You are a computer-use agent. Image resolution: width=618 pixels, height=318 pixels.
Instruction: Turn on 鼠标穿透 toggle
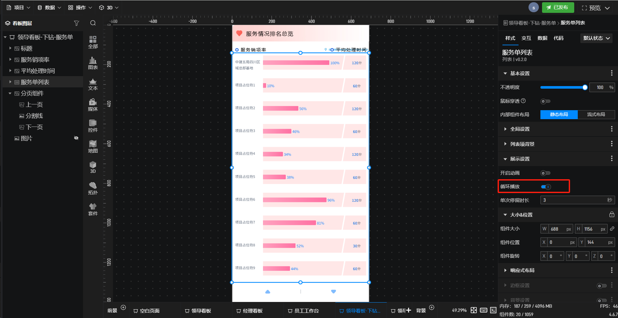point(545,102)
